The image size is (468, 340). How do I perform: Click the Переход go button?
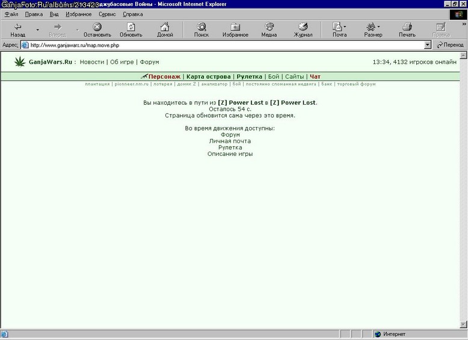click(450, 45)
